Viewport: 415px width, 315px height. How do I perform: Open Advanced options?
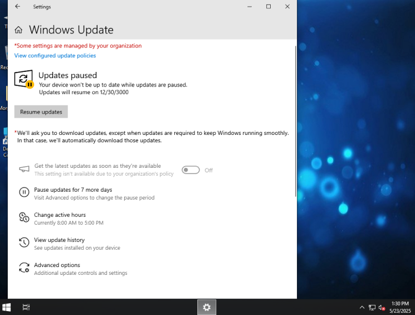[x=57, y=265]
